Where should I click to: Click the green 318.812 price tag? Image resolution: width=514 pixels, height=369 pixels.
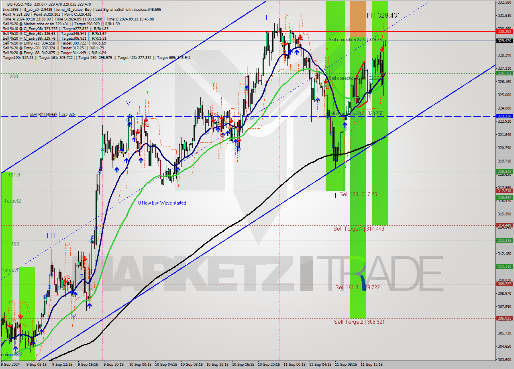click(504, 171)
